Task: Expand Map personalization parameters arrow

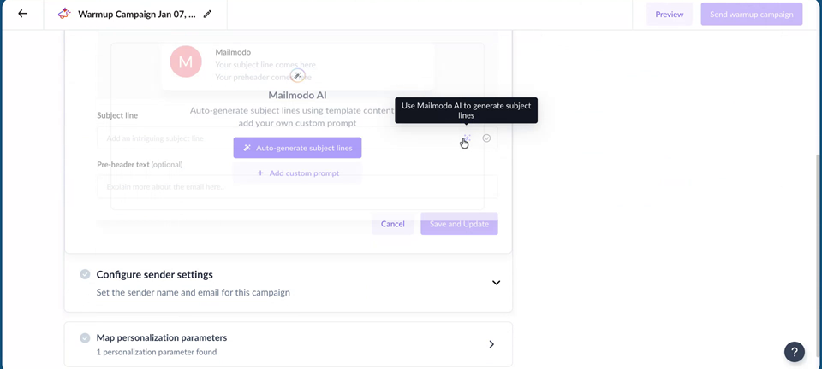Action: click(x=491, y=344)
